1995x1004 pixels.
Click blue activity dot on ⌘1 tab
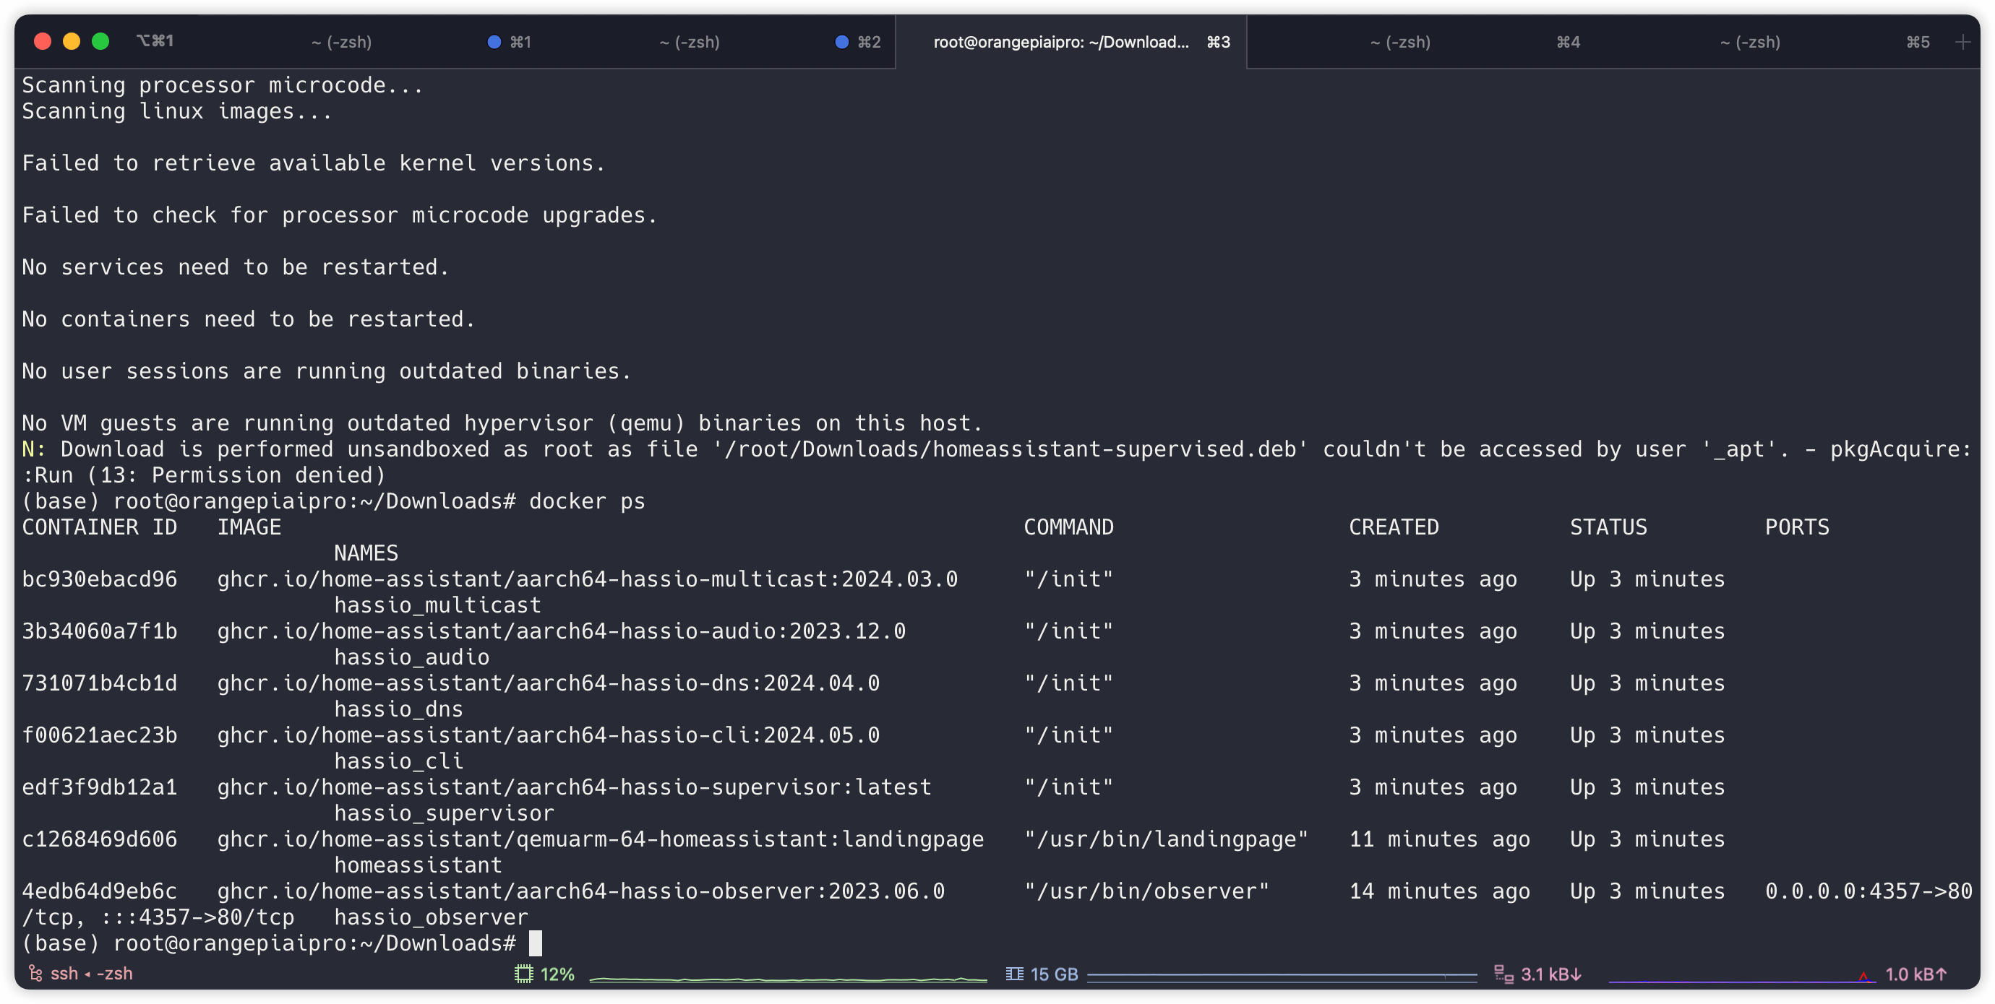[493, 42]
